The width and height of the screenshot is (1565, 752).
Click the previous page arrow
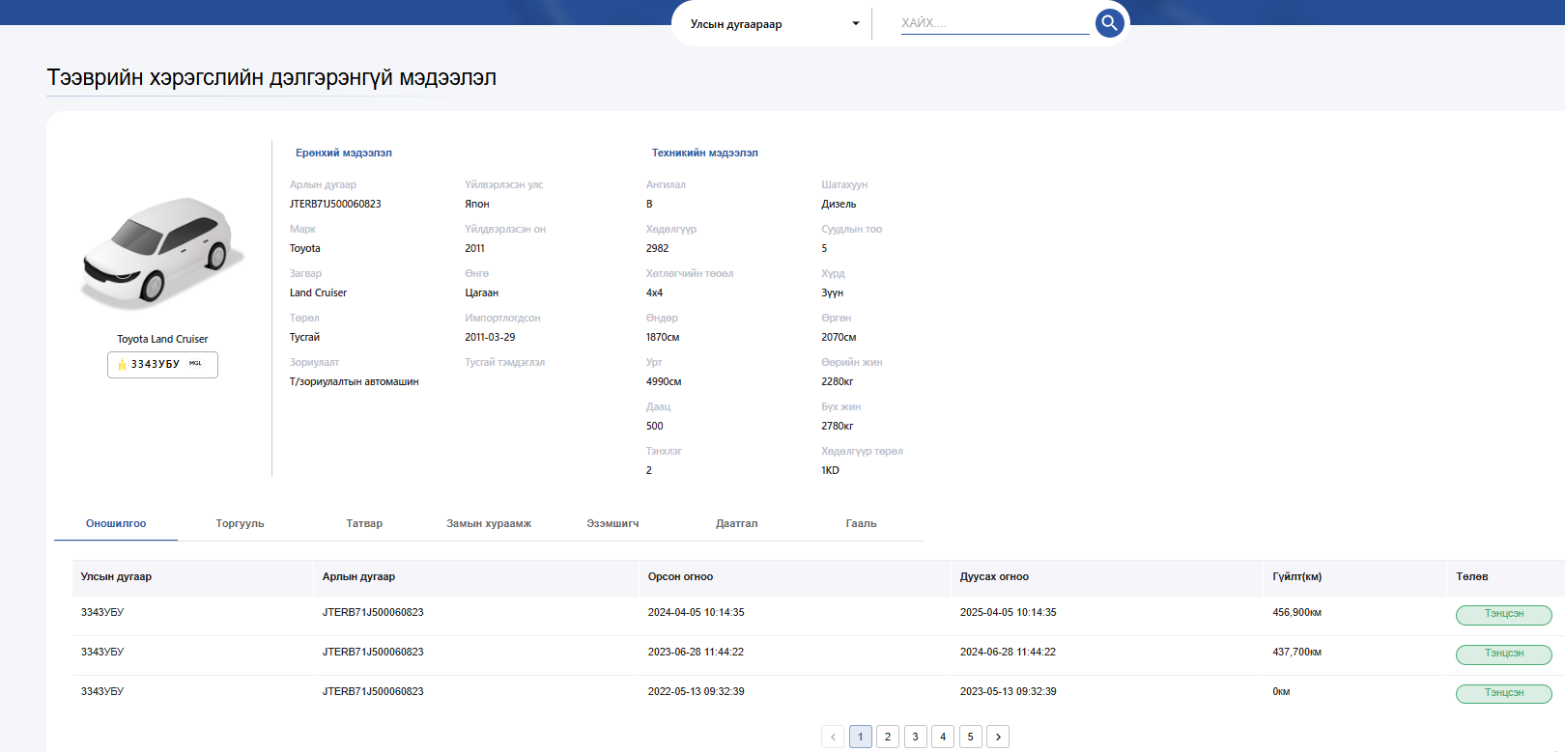[833, 737]
